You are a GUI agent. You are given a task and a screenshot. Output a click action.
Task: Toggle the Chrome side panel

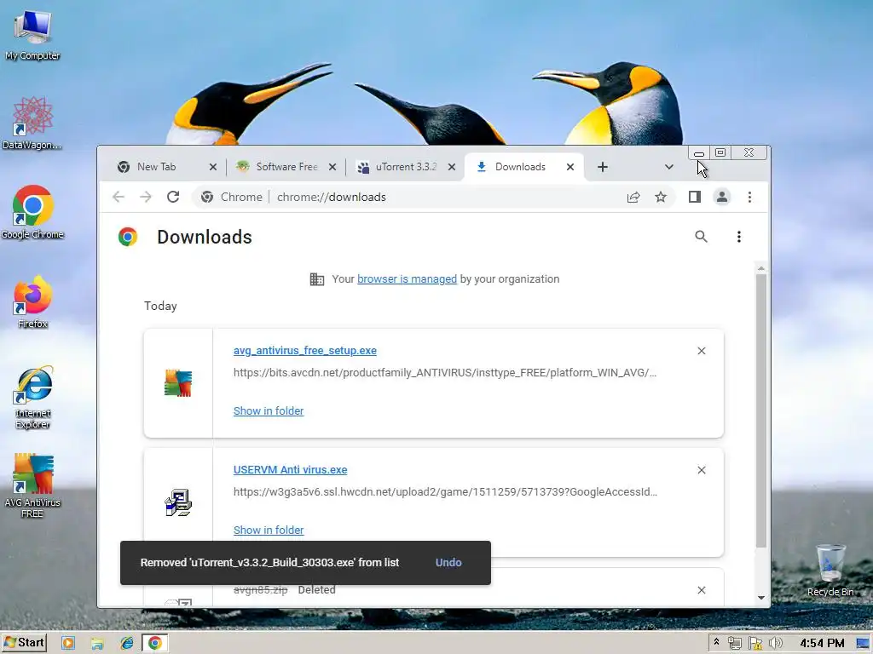694,197
